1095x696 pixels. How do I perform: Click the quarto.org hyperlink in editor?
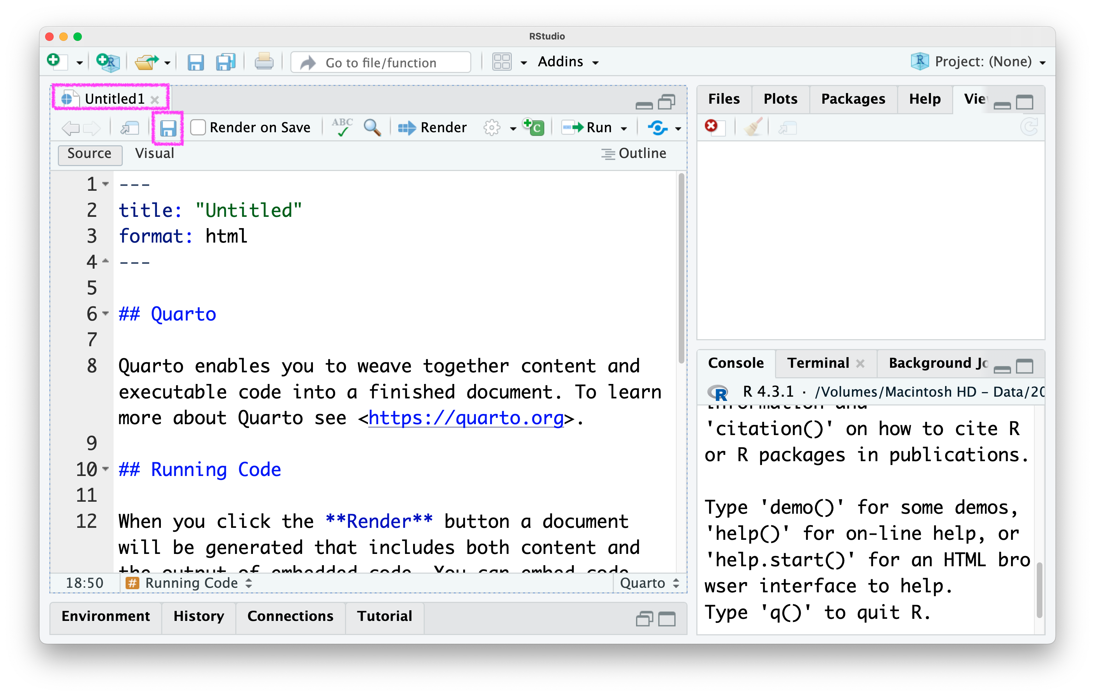click(466, 418)
